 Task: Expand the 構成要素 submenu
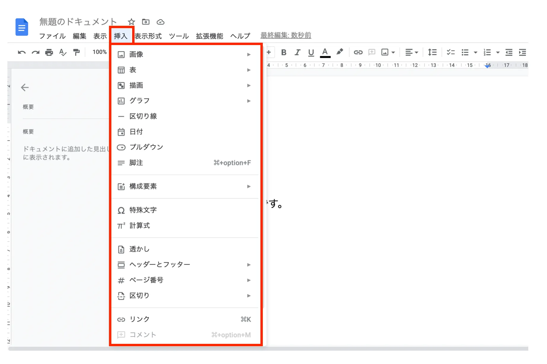[x=185, y=186]
